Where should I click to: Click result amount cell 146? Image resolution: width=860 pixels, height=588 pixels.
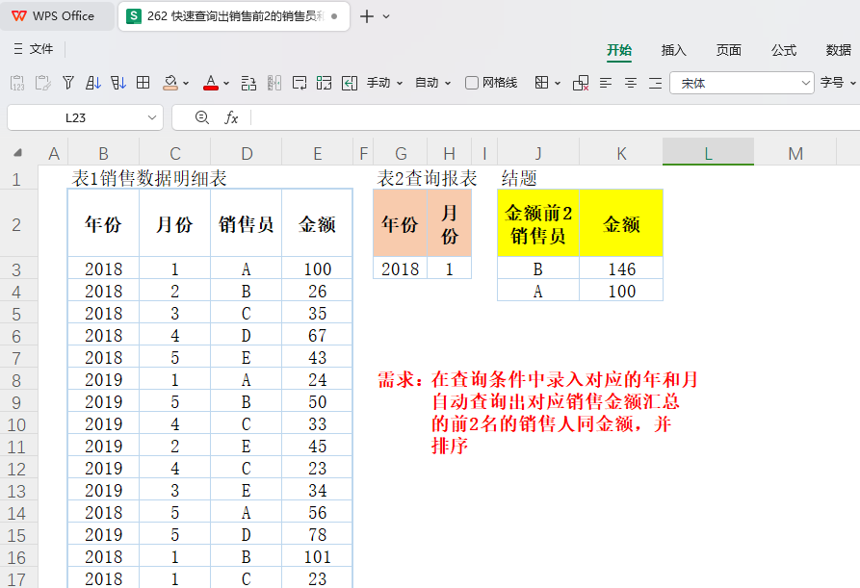[621, 268]
